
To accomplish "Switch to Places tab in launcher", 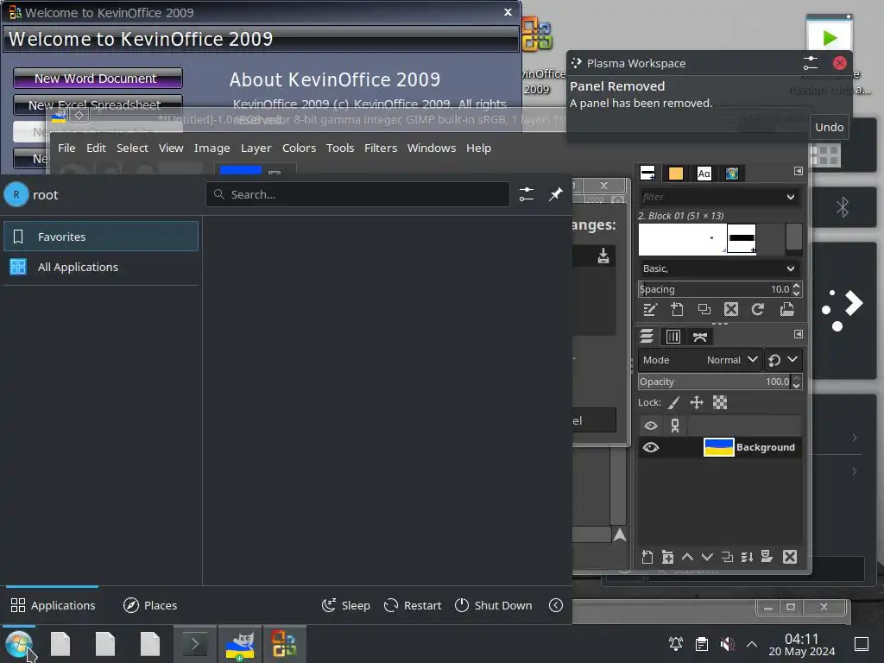I will pos(150,605).
